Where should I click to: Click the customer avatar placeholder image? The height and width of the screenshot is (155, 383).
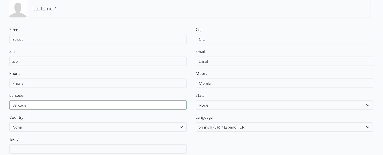click(x=18, y=9)
